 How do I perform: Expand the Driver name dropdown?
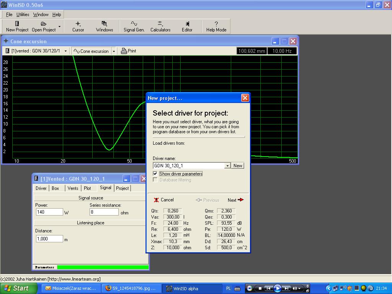coord(227,166)
